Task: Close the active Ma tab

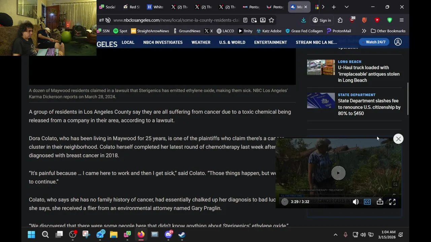Action: tap(305, 7)
